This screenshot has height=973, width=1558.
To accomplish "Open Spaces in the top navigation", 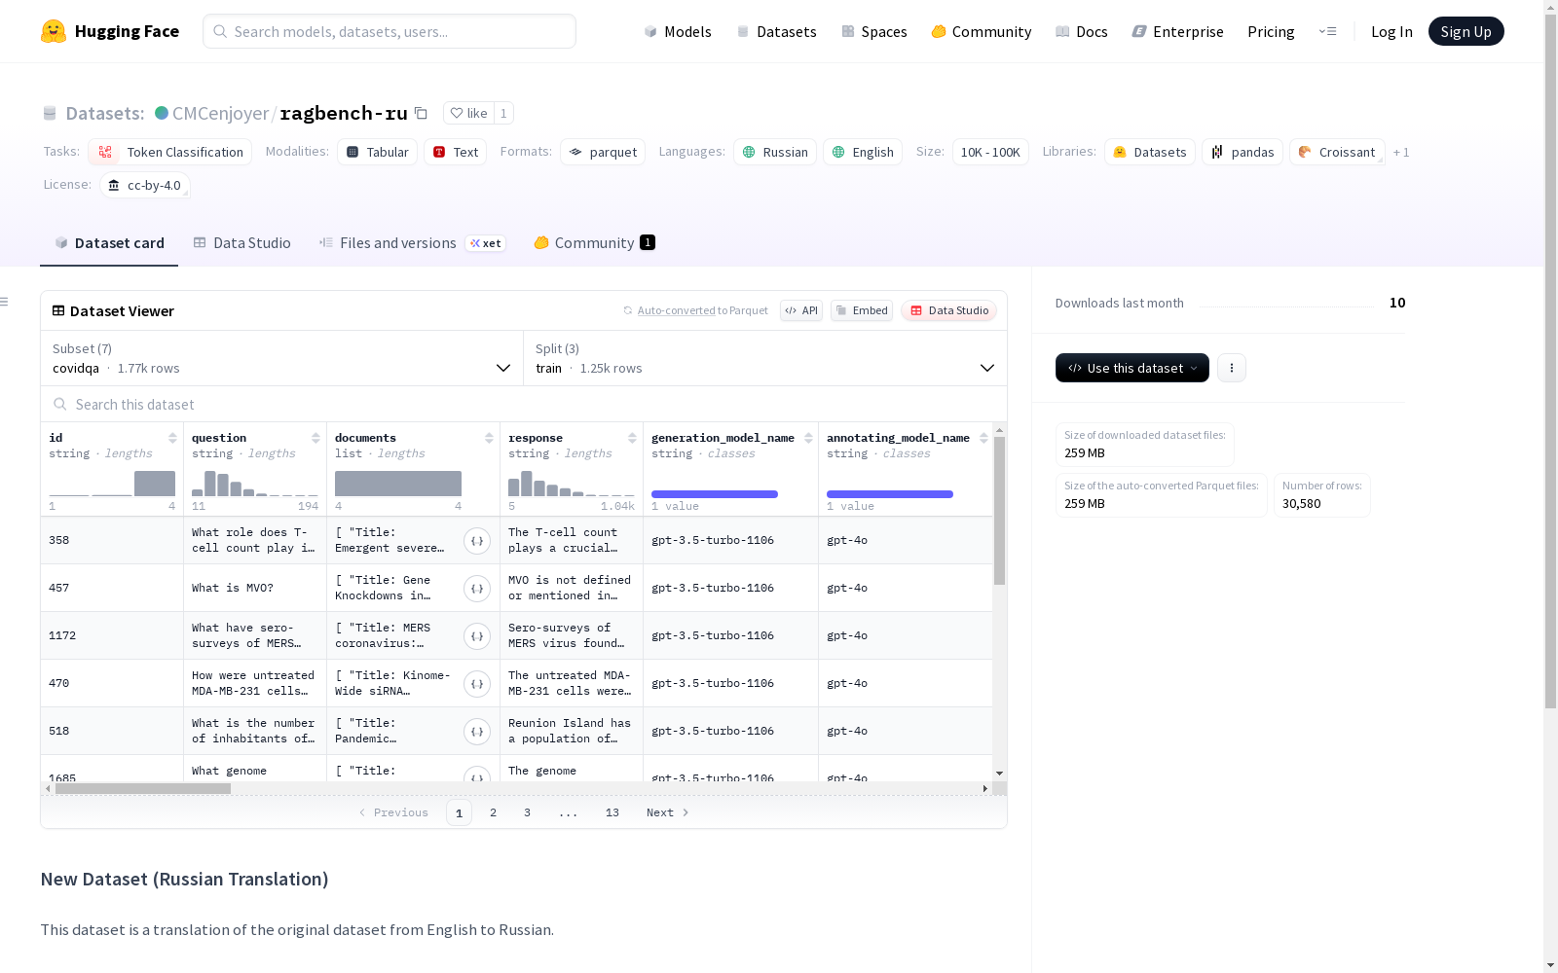I will pyautogui.click(x=874, y=32).
